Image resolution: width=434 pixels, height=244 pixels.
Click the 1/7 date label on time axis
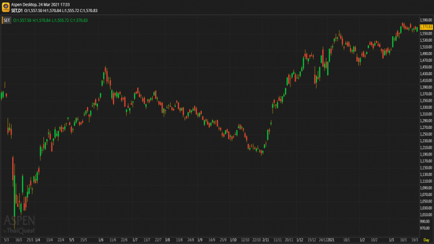click(135, 240)
